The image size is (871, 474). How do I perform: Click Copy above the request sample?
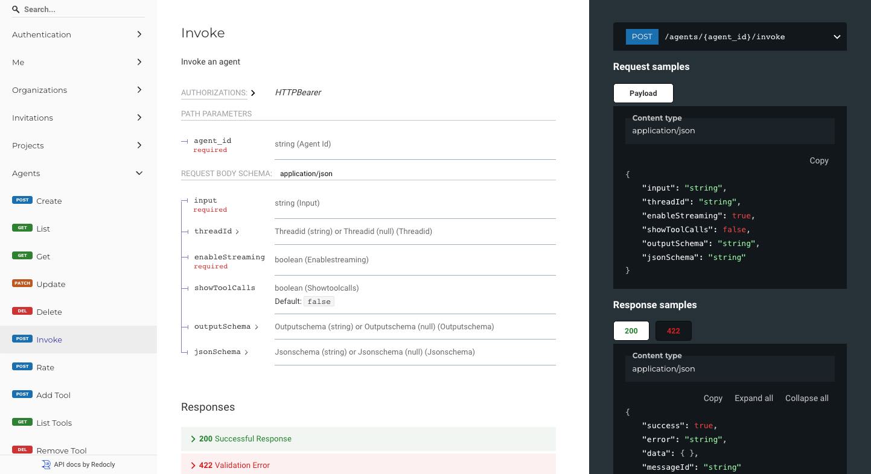[x=818, y=160]
